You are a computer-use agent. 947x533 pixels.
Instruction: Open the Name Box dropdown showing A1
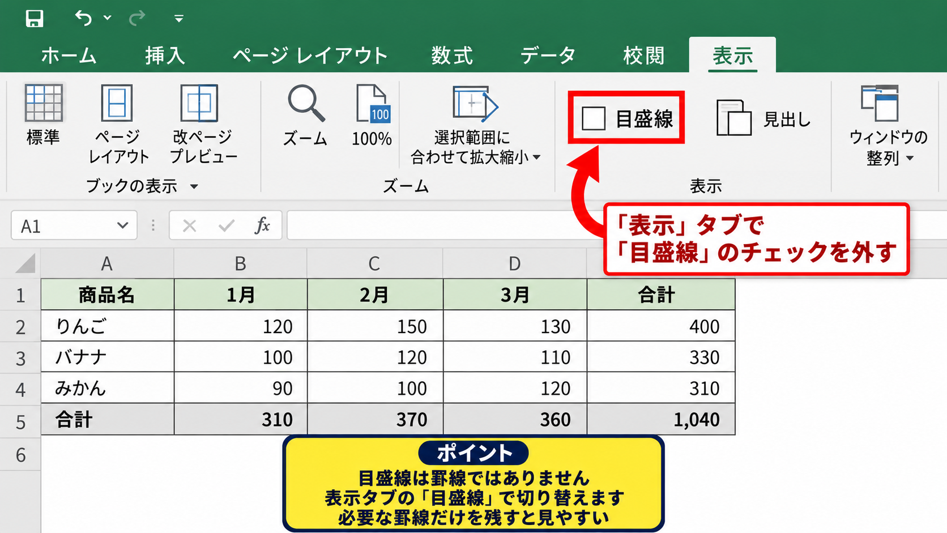tap(122, 225)
